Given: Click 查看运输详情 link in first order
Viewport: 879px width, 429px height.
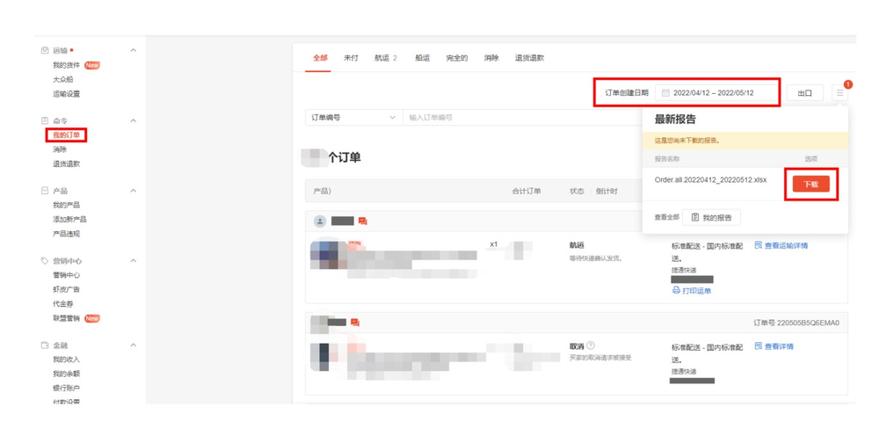Looking at the screenshot, I should 781,246.
